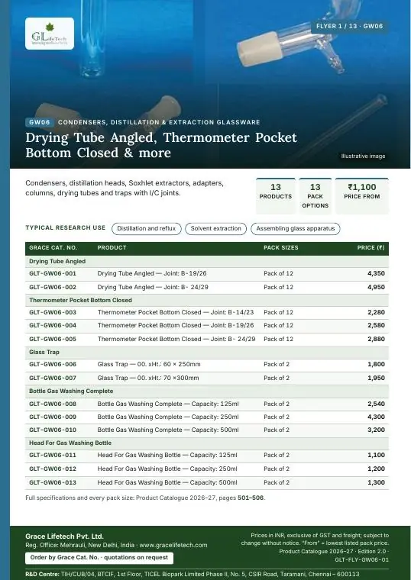Click the ₹1,100 Price From box

(362, 196)
